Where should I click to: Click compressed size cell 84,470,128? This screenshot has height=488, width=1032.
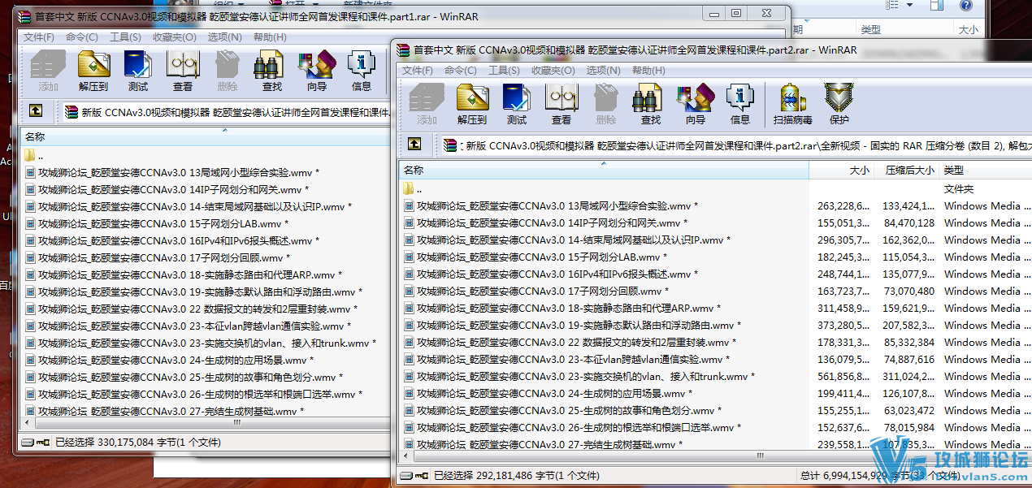(x=909, y=222)
